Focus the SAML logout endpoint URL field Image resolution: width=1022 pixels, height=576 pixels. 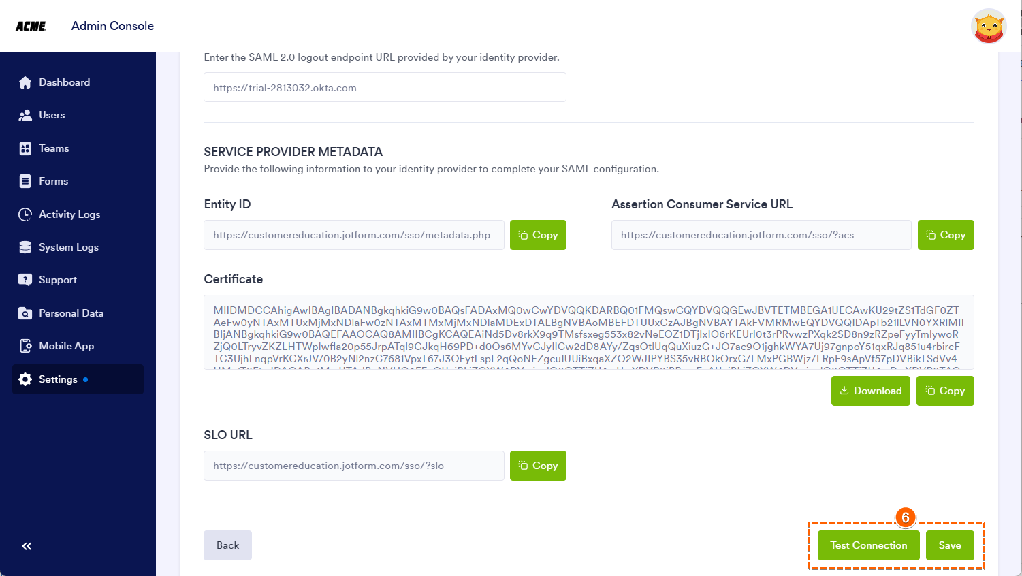(x=385, y=88)
